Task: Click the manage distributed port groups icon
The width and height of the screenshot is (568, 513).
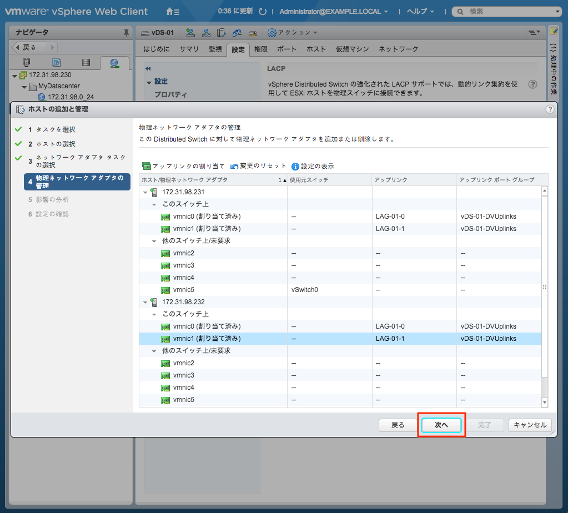Action: click(206, 33)
